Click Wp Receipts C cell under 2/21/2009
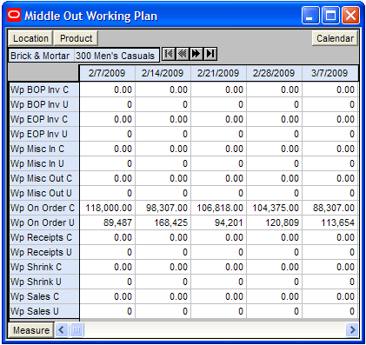Viewport: 366px width, 345px height. (x=218, y=237)
